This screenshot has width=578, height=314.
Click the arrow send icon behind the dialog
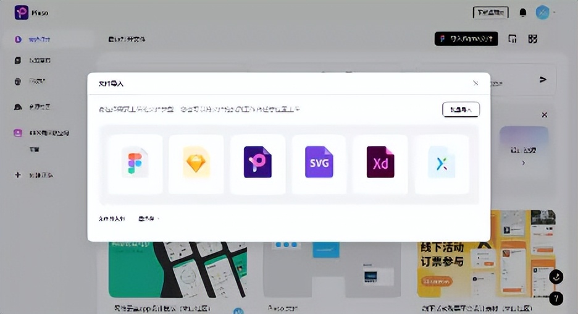click(x=543, y=79)
